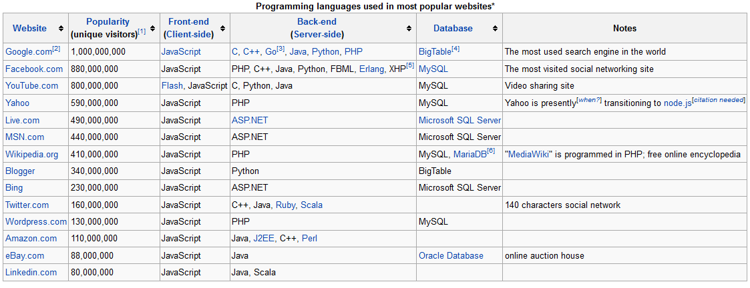Open the Website header link
The image size is (750, 288).
(29, 28)
